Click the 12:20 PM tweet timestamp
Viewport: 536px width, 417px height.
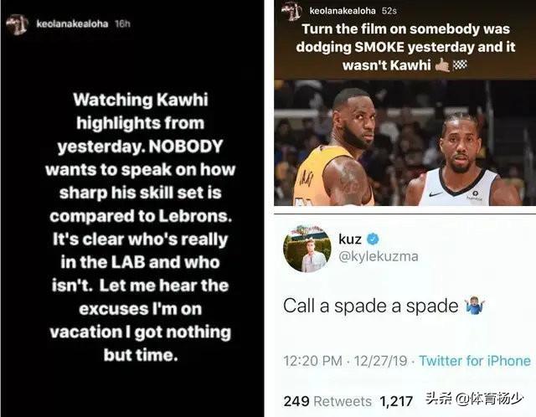tap(346, 361)
